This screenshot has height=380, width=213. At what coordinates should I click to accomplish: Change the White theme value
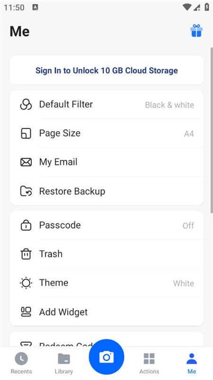(x=183, y=283)
